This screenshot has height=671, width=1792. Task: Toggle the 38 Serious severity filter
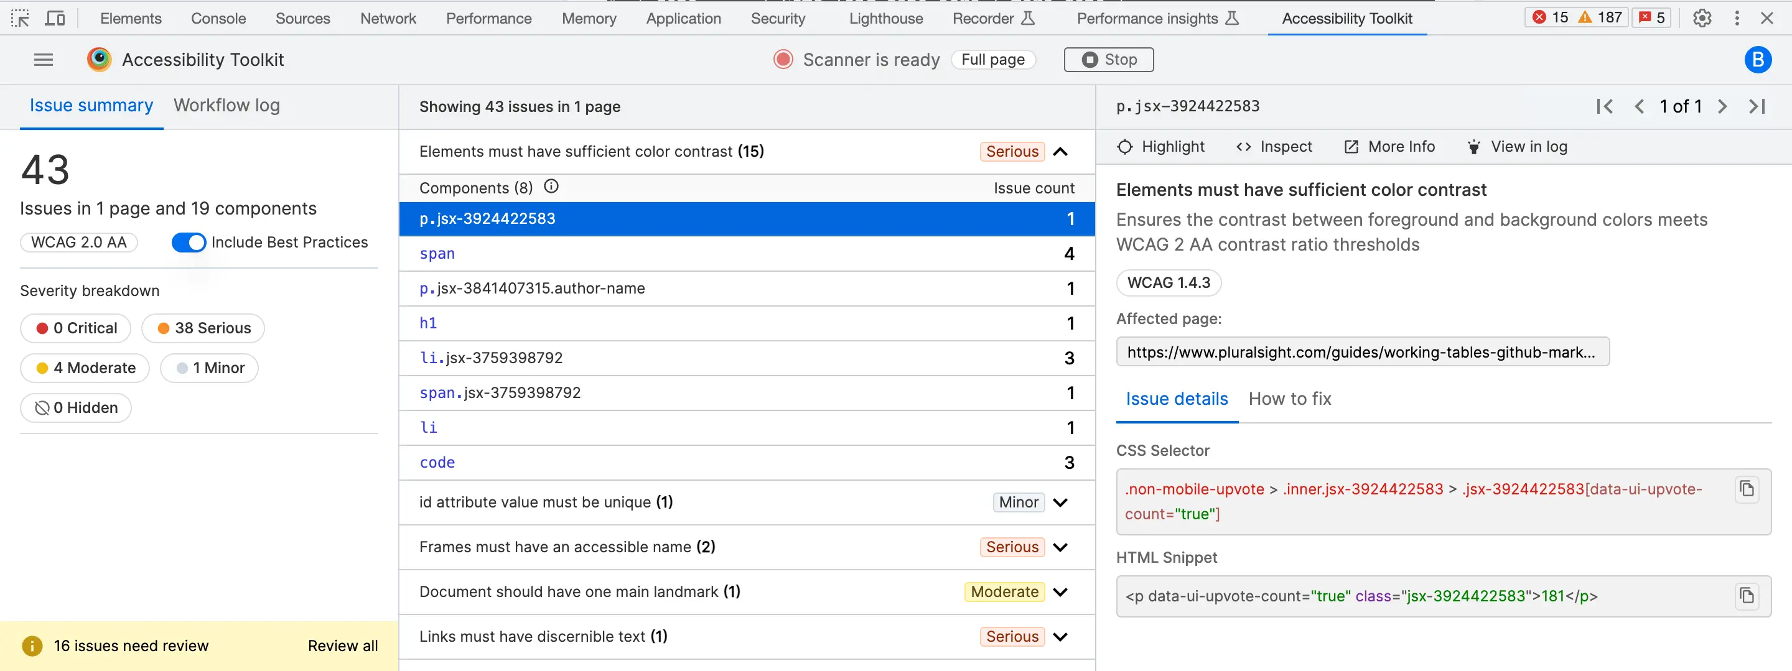[203, 328]
